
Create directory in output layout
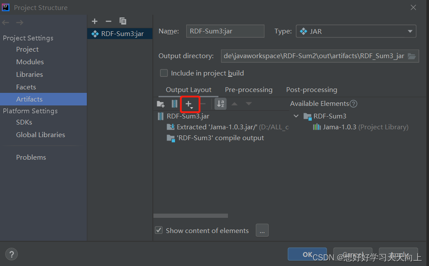point(161,104)
